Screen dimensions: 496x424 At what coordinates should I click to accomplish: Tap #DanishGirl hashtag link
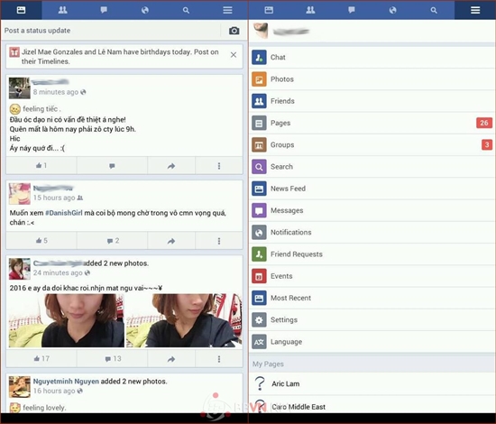click(64, 213)
